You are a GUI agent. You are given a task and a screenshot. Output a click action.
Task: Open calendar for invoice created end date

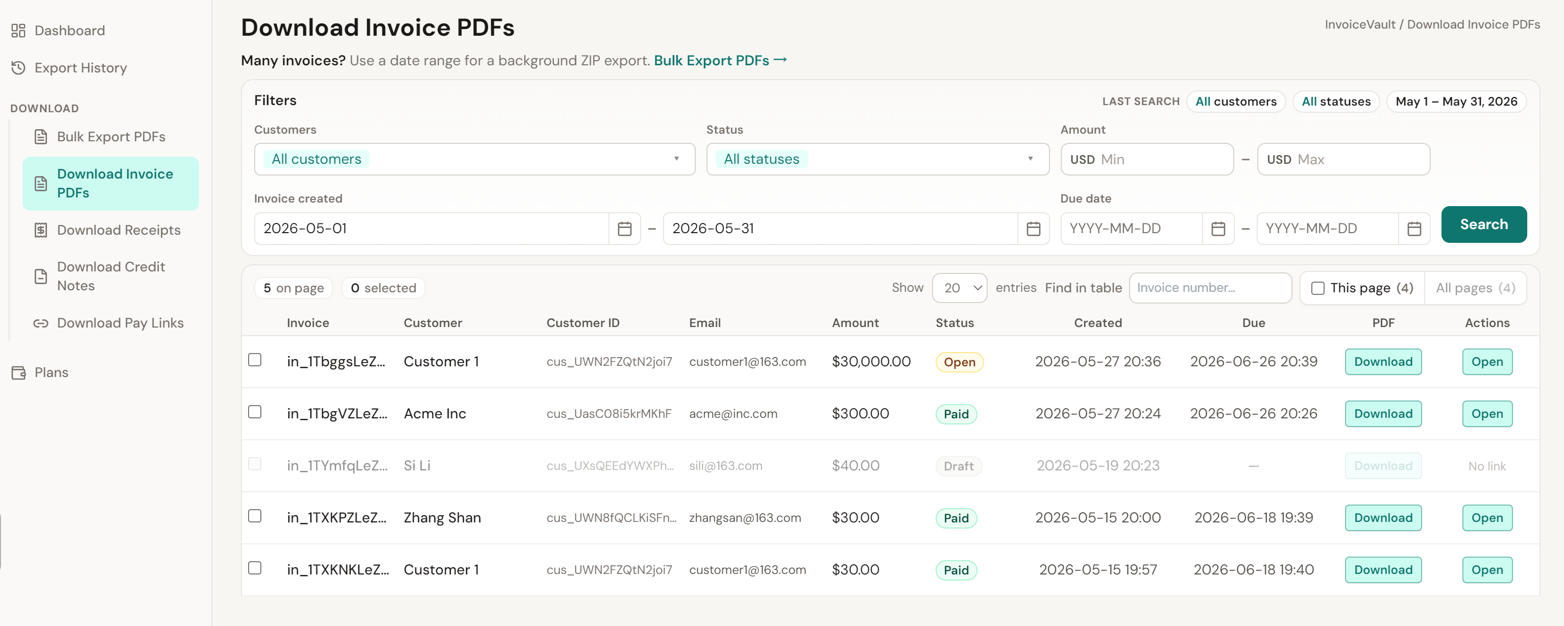(1033, 228)
